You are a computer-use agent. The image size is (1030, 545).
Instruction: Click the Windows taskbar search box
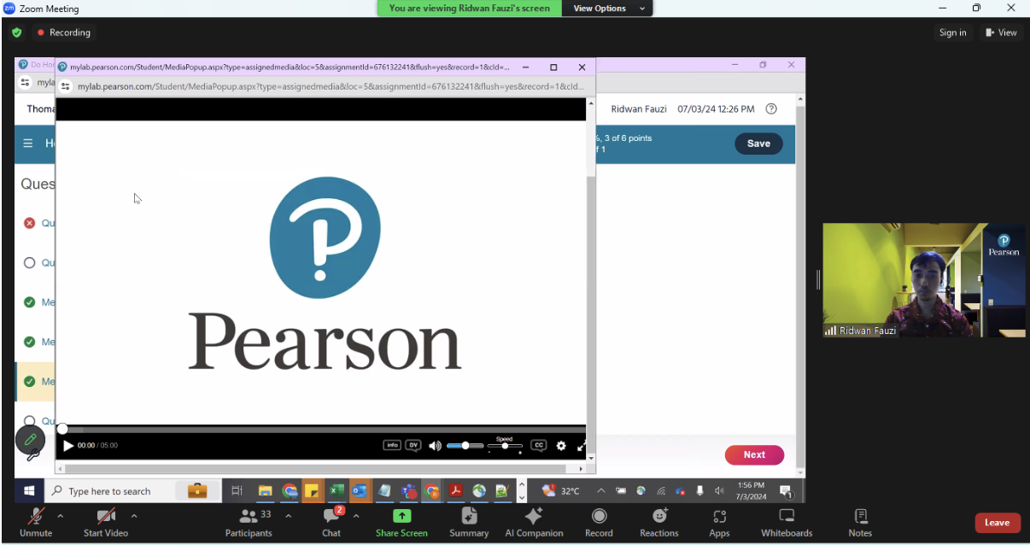(109, 491)
